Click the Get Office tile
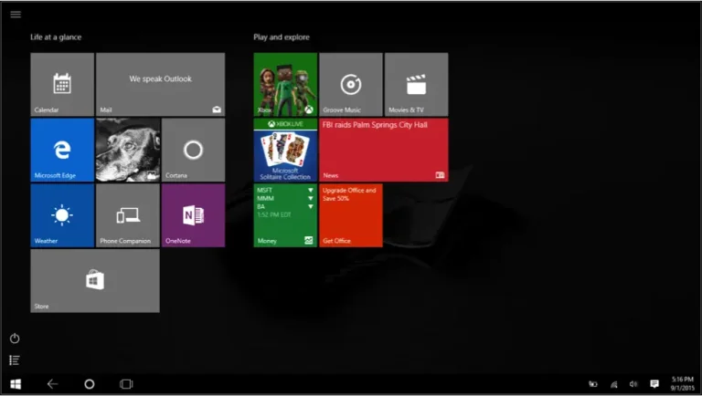Image resolution: width=702 pixels, height=396 pixels. 351,215
